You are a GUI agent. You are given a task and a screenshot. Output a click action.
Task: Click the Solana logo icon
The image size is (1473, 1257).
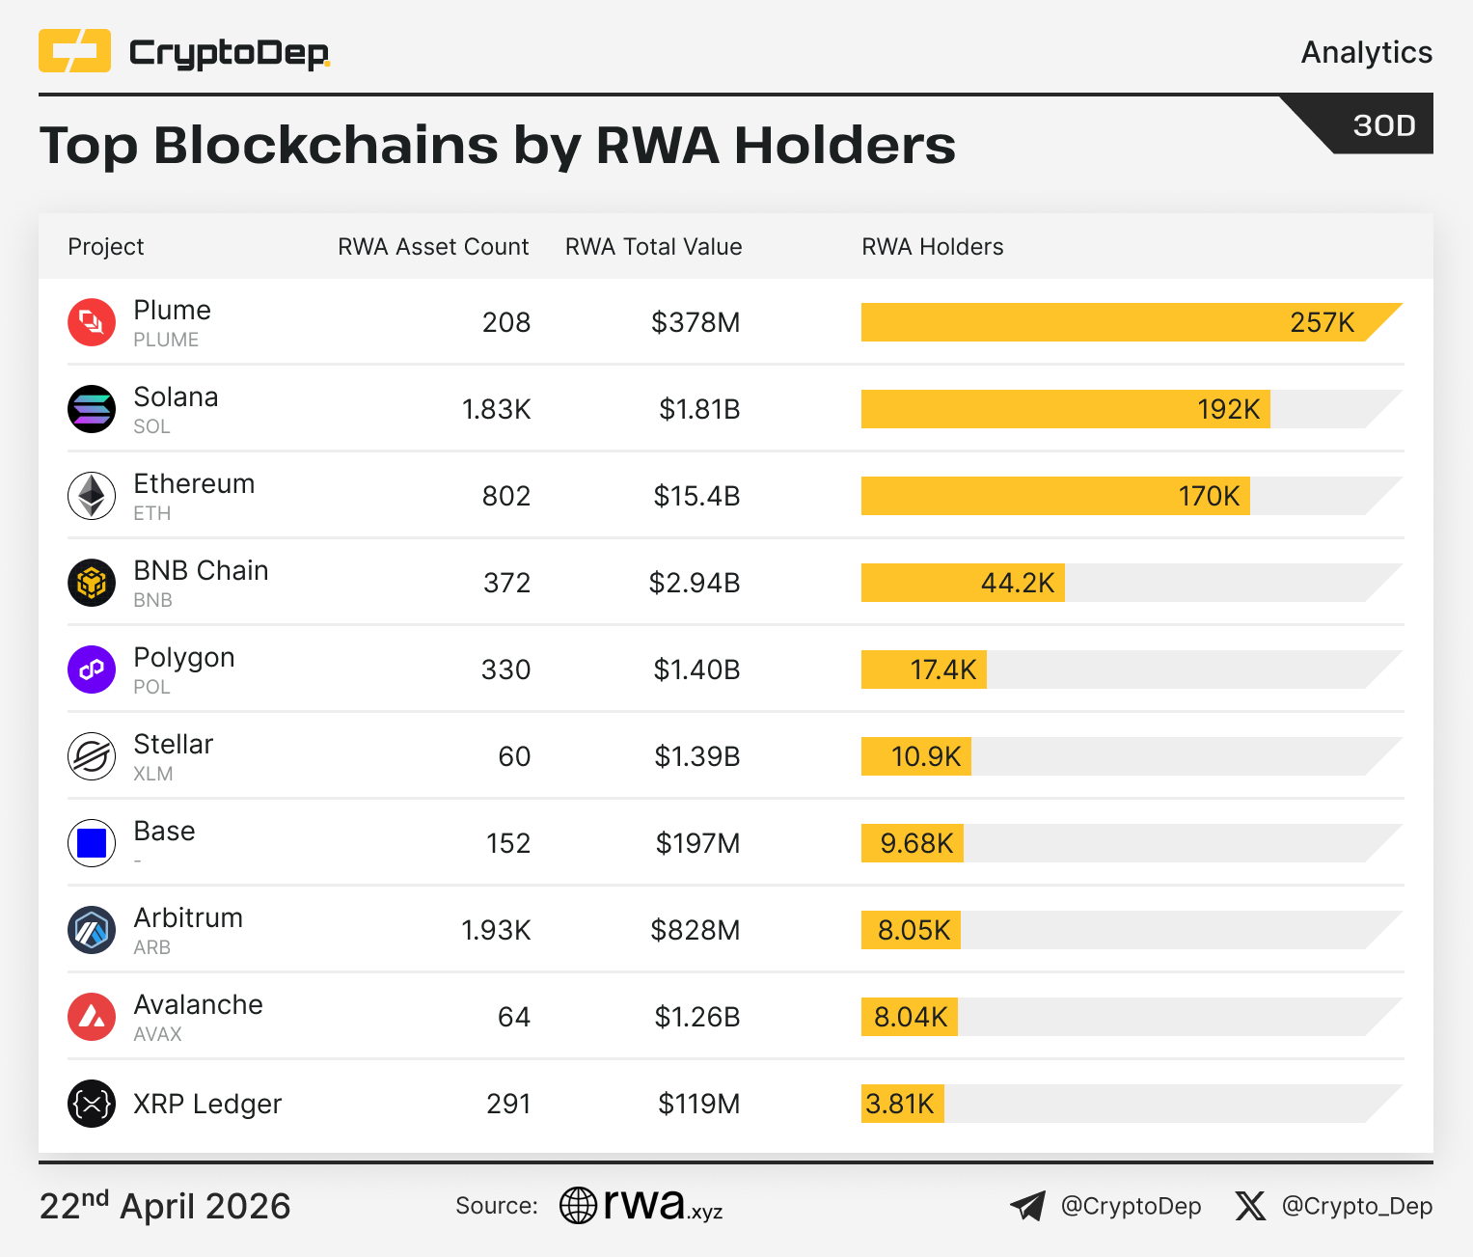tap(92, 409)
